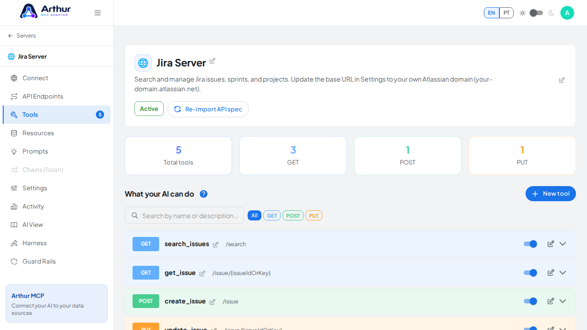Edit the search_issues tool
The image size is (587, 330).
pyautogui.click(x=551, y=244)
